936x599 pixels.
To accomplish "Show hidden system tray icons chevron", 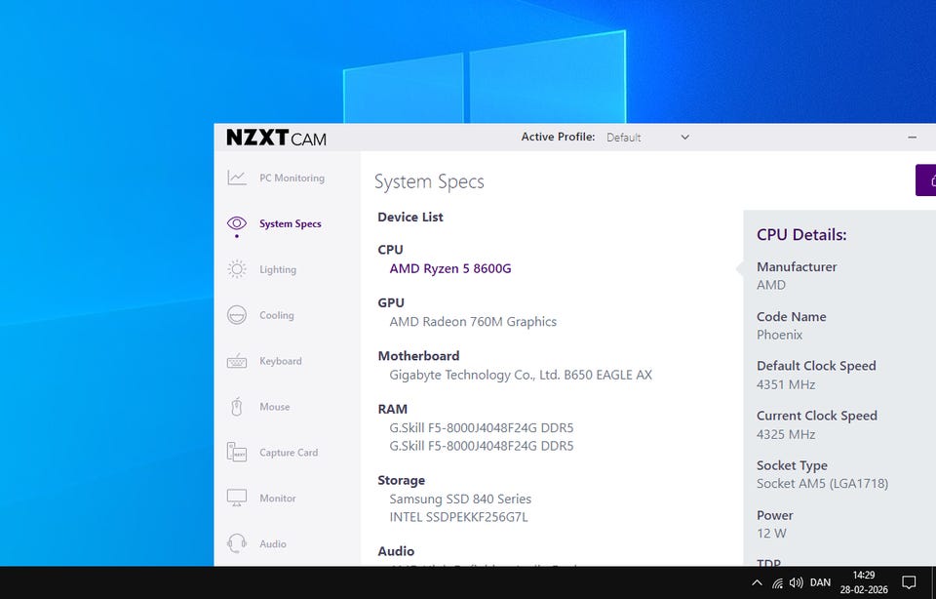I will (x=757, y=583).
